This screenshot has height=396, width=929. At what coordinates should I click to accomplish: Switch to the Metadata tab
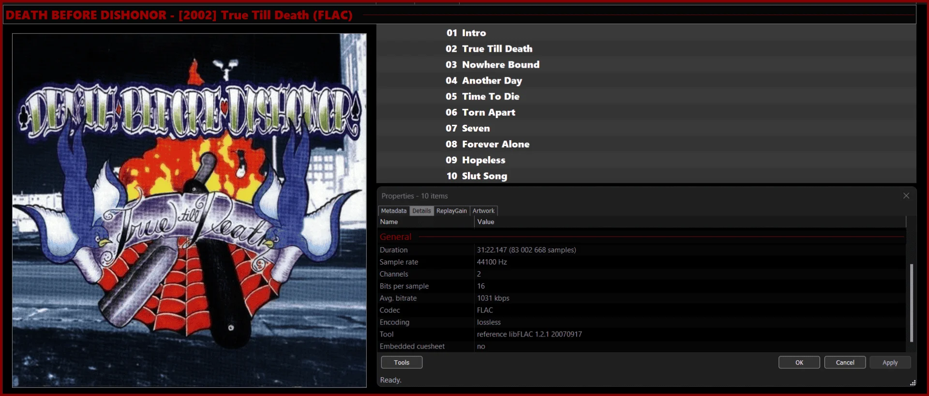pos(394,211)
